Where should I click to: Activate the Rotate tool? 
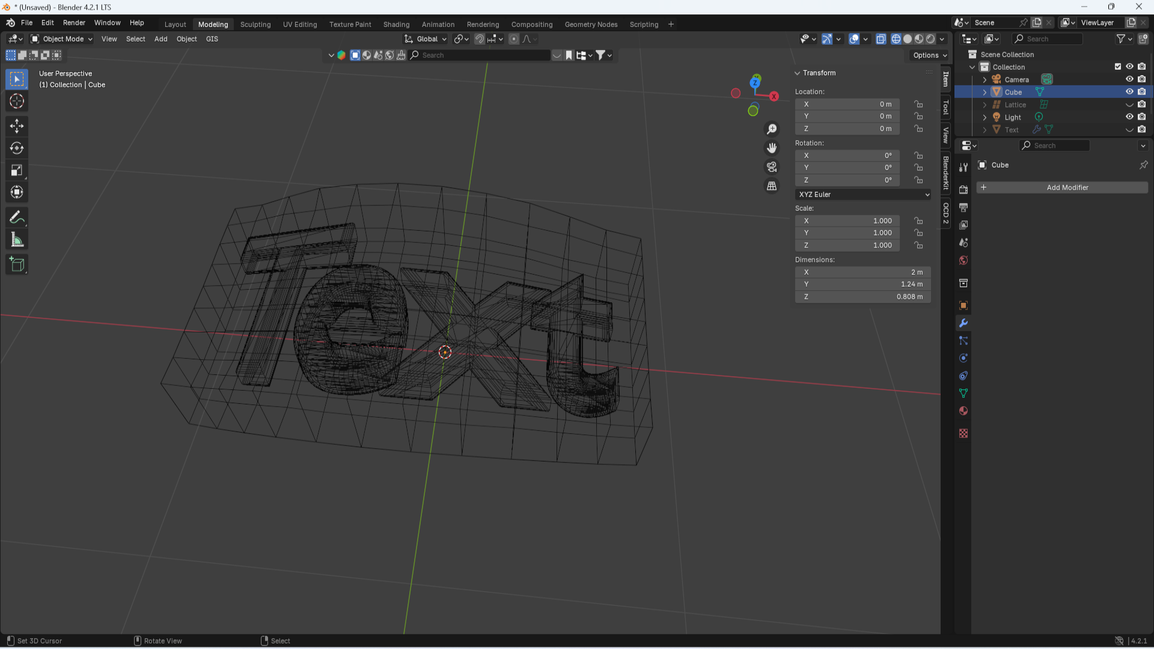click(17, 148)
